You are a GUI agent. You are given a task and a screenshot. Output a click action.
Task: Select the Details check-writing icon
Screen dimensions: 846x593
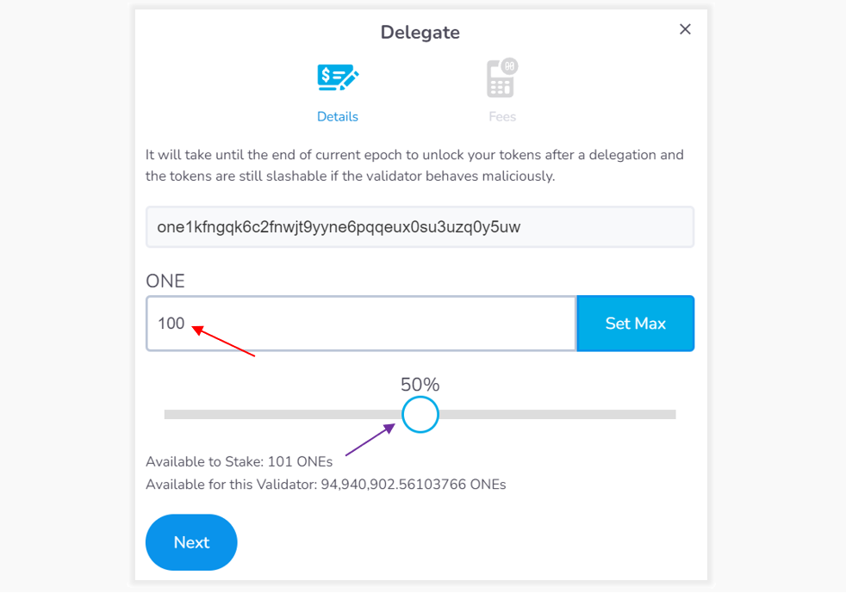click(x=338, y=77)
